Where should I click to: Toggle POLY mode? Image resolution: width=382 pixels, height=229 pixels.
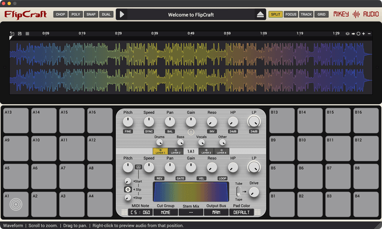(76, 14)
